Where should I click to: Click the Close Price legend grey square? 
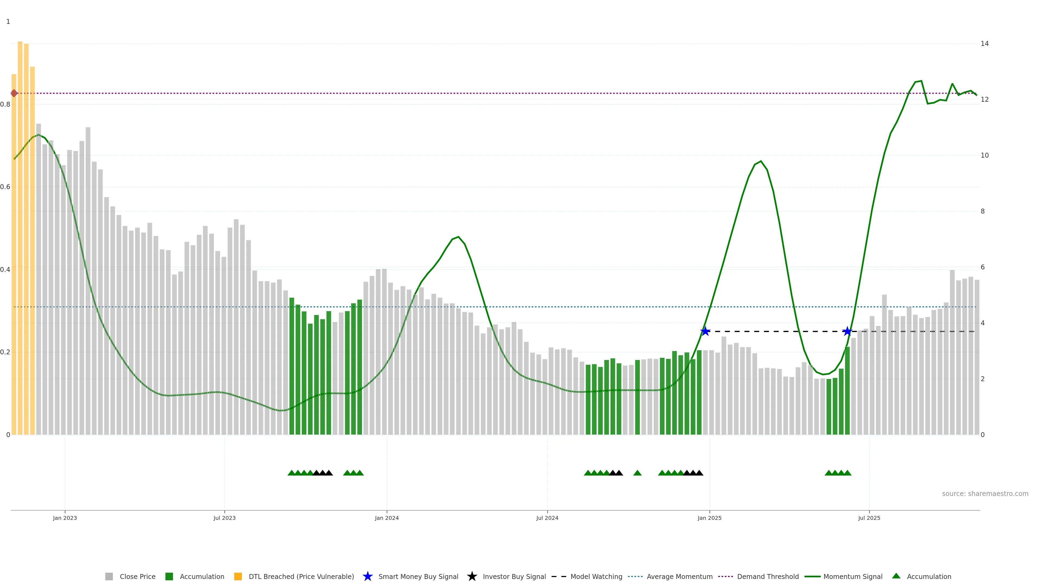tap(109, 577)
